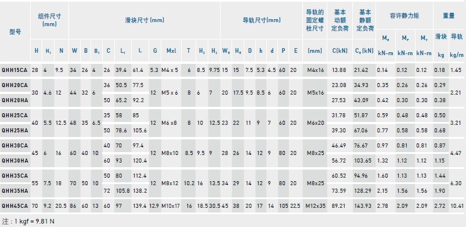Click dynamic load value 56.72

click(x=339, y=161)
